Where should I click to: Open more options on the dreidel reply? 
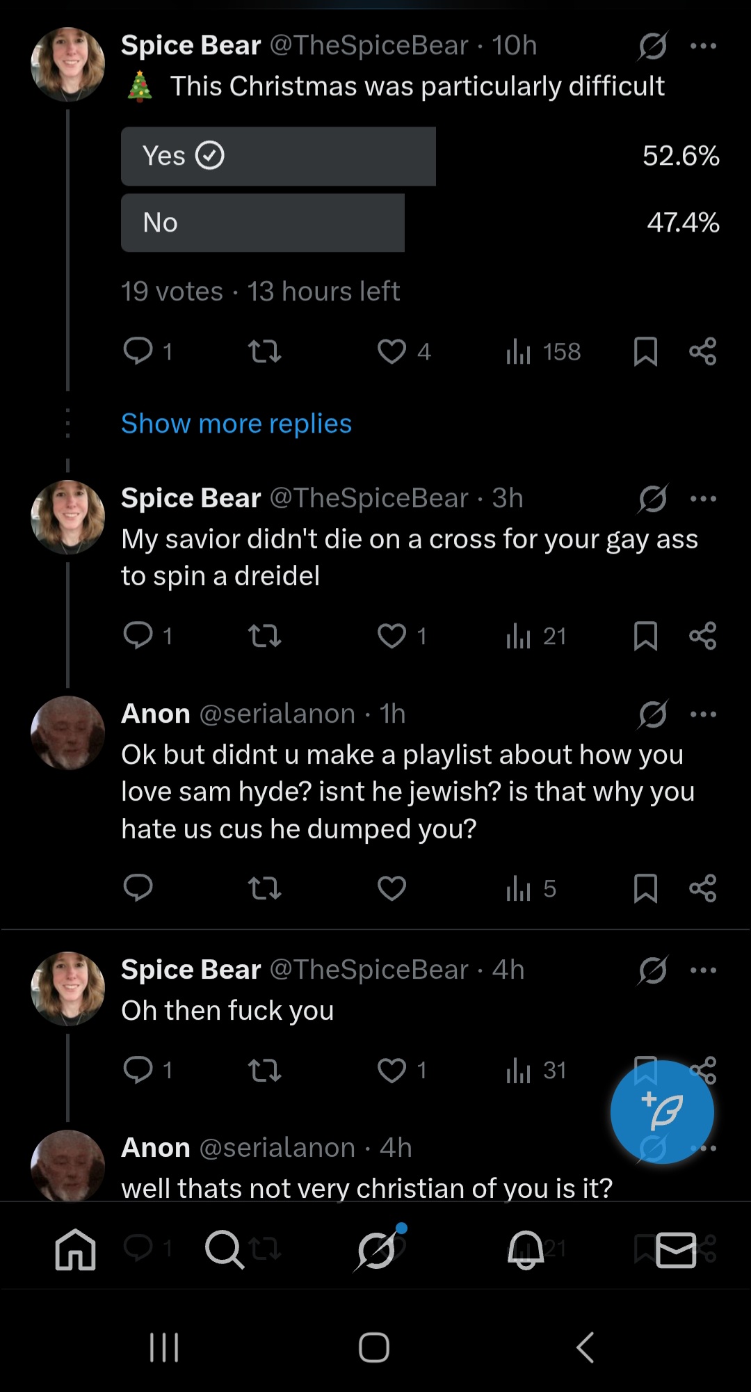click(703, 499)
